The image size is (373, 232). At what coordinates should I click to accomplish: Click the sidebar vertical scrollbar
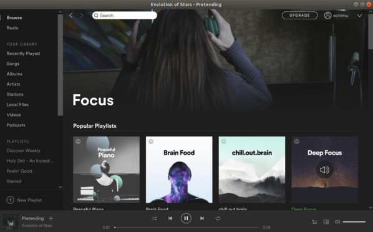60,65
